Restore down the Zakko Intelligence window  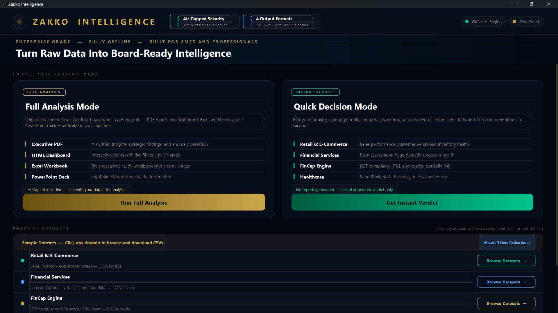tap(532, 4)
